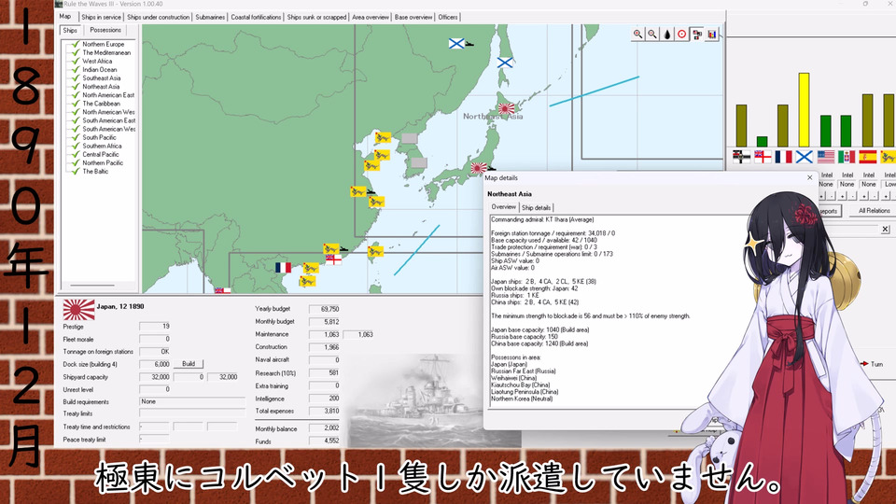Zoom out of the map with magnifier minus
The image size is (896, 504).
pyautogui.click(x=652, y=35)
